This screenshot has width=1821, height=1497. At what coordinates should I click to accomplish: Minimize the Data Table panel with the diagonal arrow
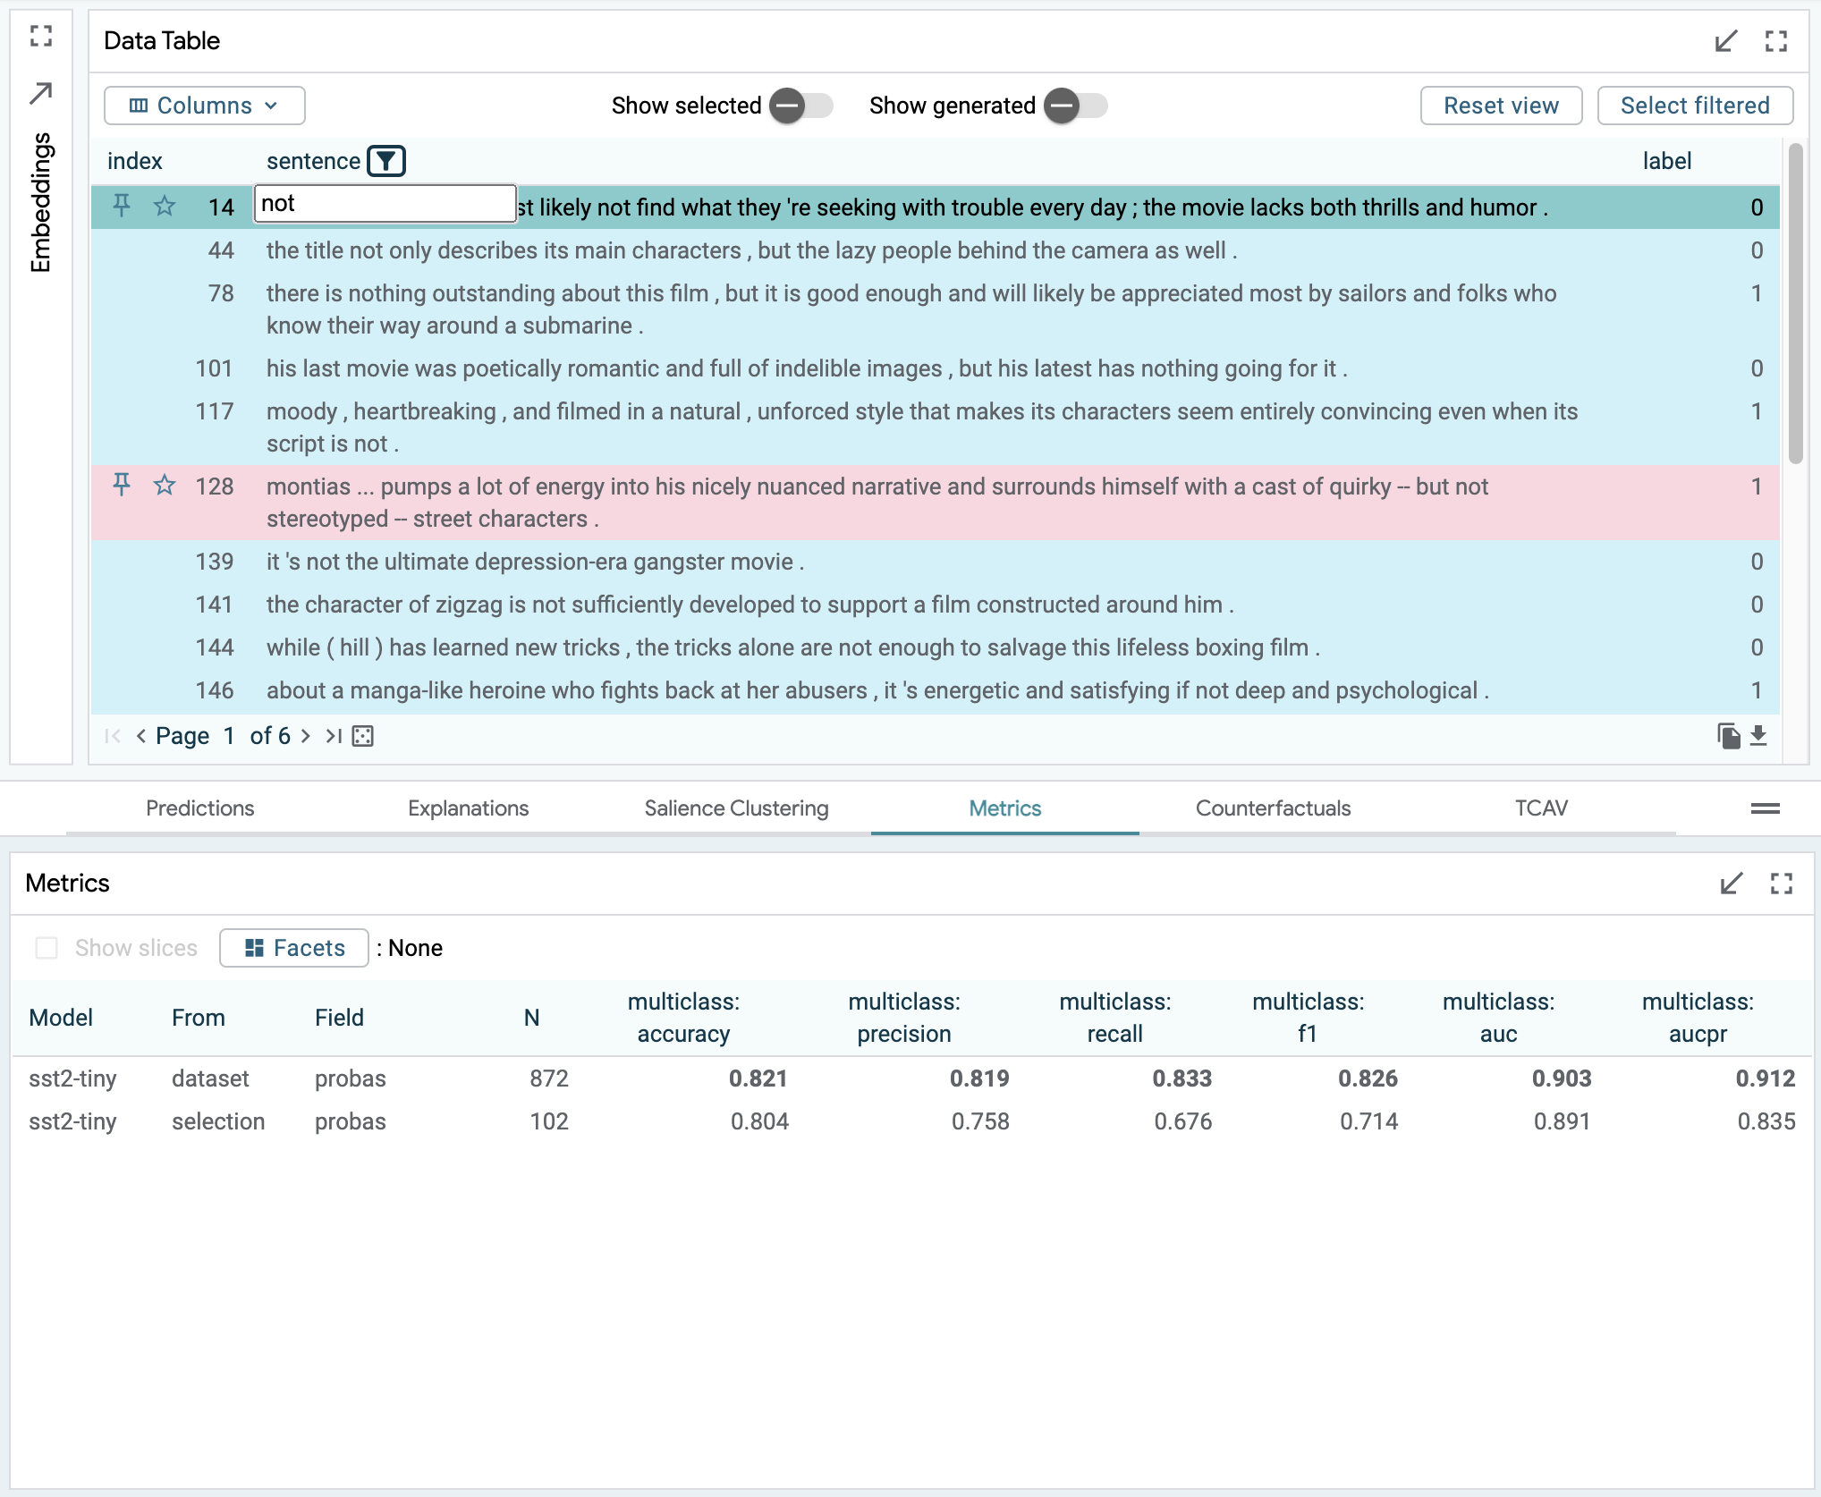tap(1726, 41)
